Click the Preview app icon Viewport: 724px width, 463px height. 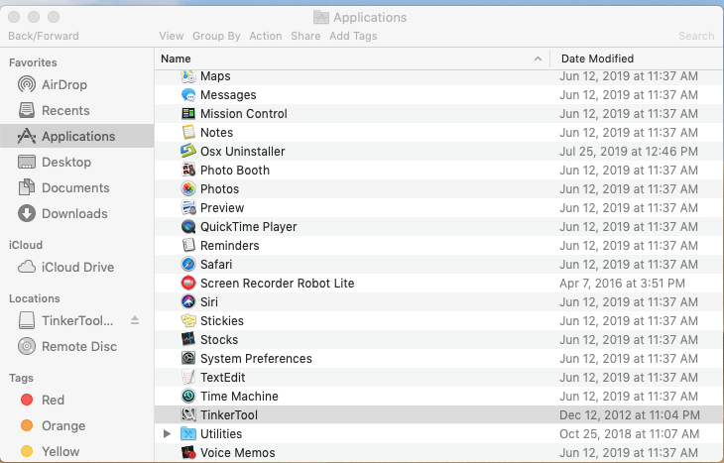coord(187,208)
